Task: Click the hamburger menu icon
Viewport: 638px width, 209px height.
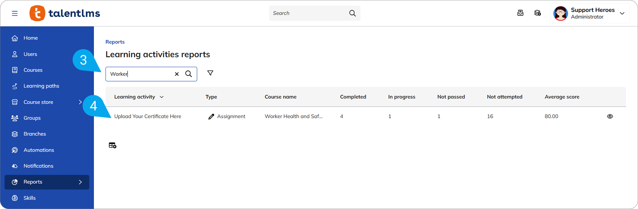Action: 15,13
